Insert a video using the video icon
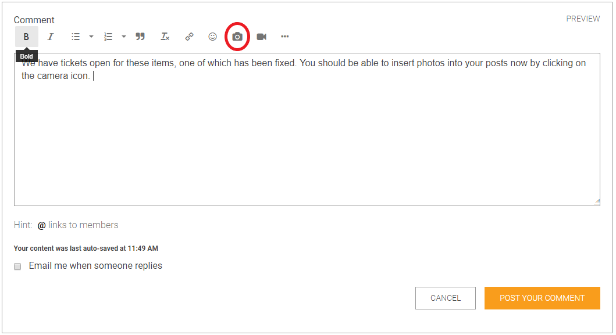The height and width of the screenshot is (335, 616). click(x=262, y=37)
